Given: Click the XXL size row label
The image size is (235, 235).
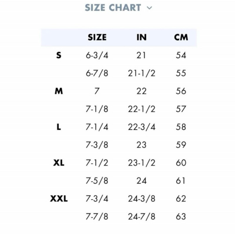Looking at the screenshot, I should (x=59, y=199).
